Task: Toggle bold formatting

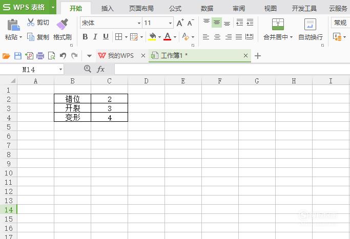Action: point(85,37)
